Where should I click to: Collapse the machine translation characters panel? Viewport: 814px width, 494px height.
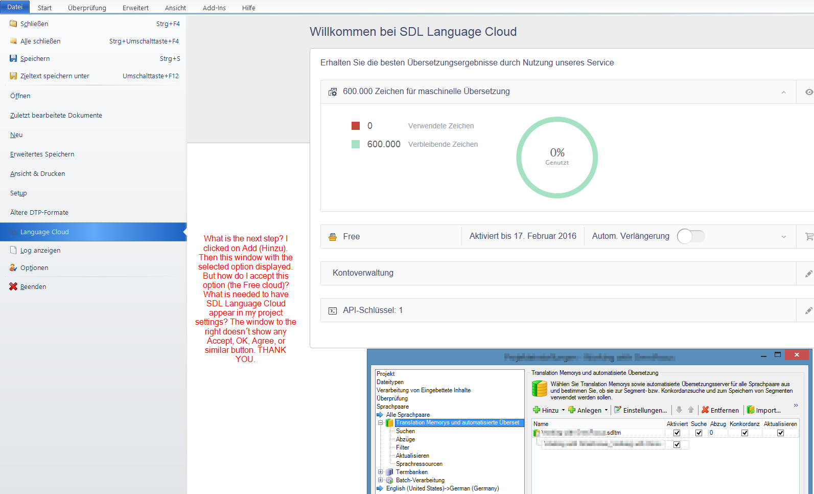tap(783, 92)
